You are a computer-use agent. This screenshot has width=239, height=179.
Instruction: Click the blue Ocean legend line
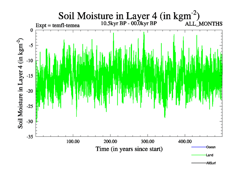tap(198, 147)
